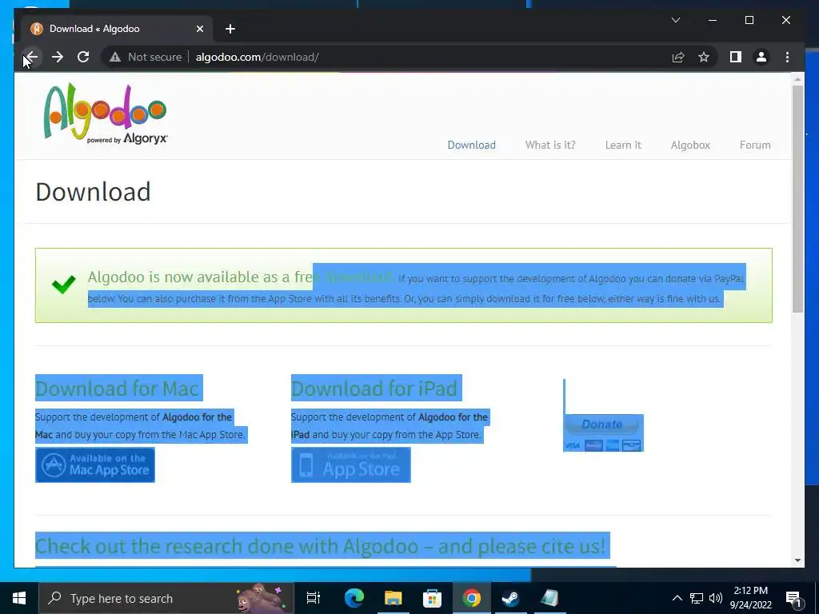Open the notification center icon
Screen dimensions: 819x614
793,598
